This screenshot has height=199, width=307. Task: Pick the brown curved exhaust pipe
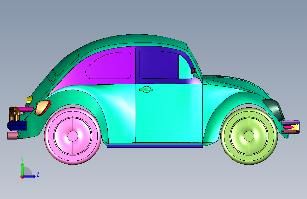[14, 114]
